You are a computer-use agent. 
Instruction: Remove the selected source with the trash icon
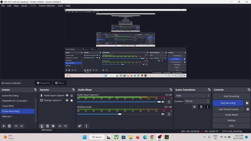47,126
